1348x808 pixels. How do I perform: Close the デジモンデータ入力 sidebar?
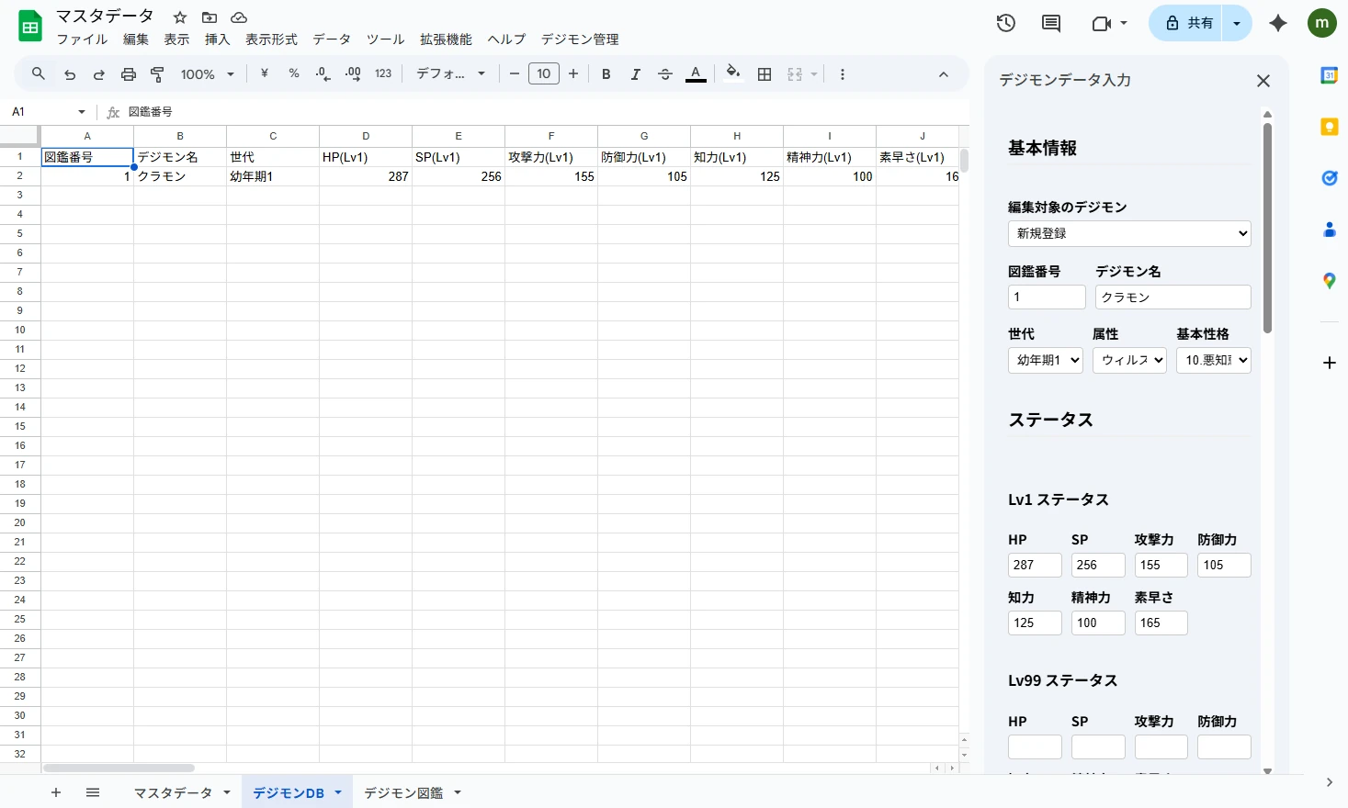[x=1263, y=81]
